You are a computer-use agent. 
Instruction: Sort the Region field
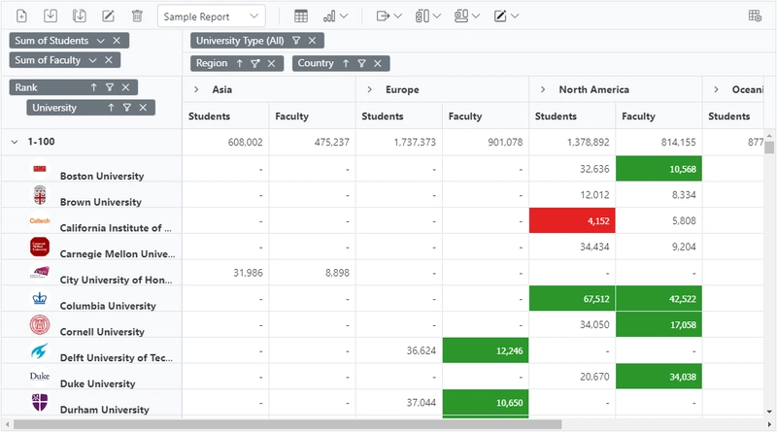coord(240,63)
